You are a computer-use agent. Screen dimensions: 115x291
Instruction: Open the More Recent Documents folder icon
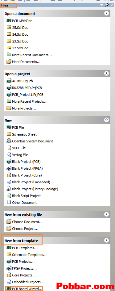point(9,55)
